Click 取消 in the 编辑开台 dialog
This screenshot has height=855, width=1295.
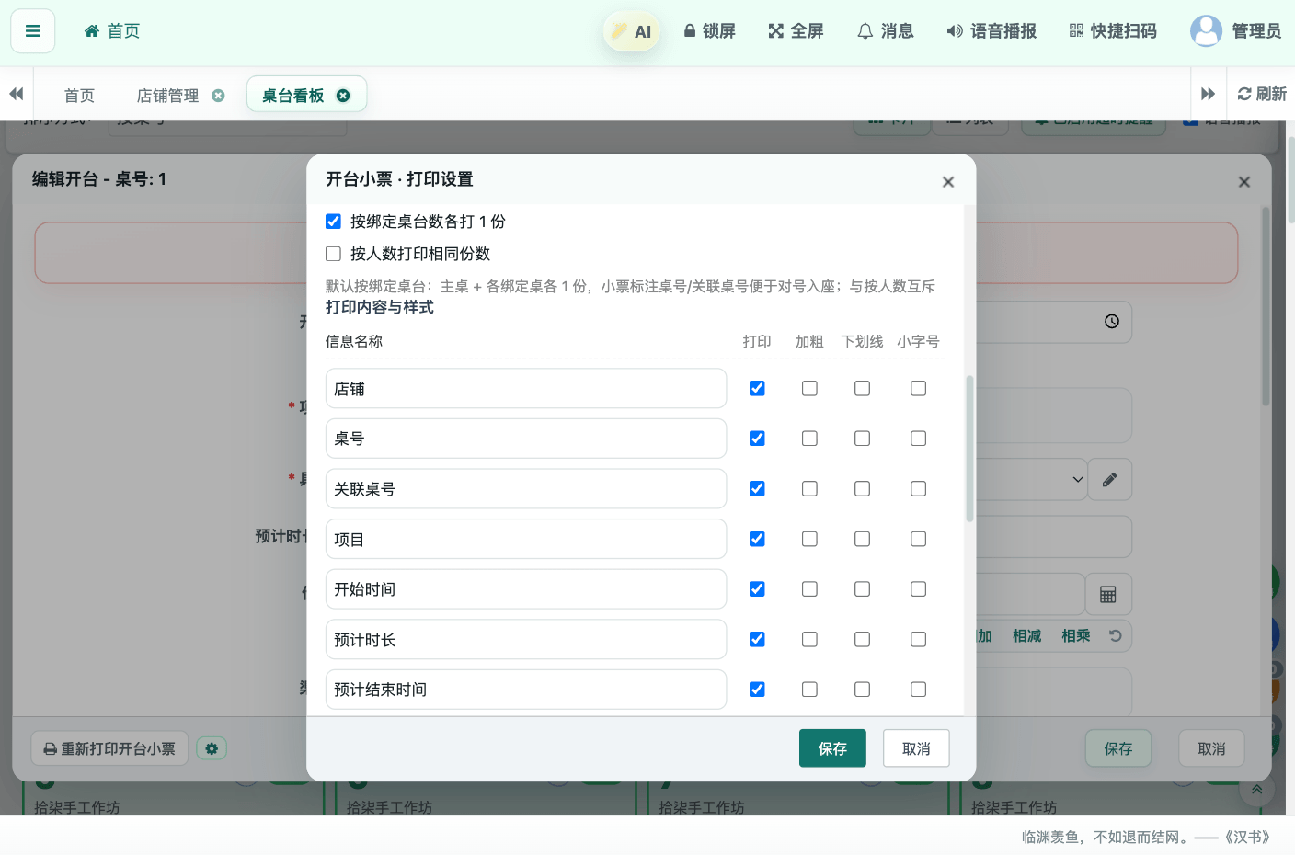click(x=1211, y=748)
